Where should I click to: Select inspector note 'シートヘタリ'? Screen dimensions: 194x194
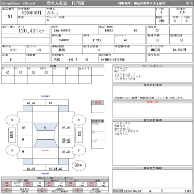(x=122, y=123)
